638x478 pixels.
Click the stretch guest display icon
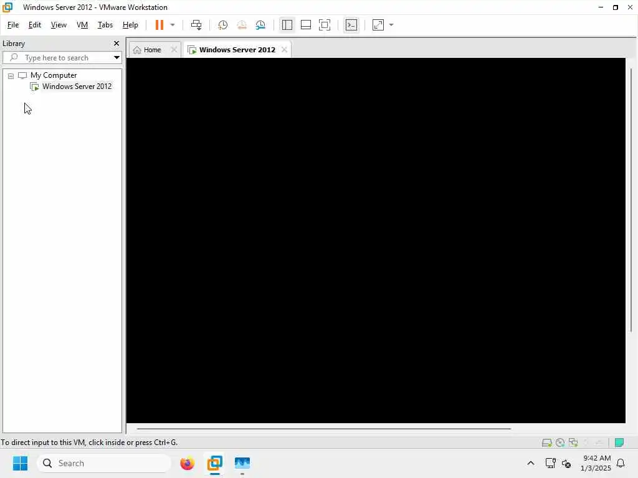(378, 25)
